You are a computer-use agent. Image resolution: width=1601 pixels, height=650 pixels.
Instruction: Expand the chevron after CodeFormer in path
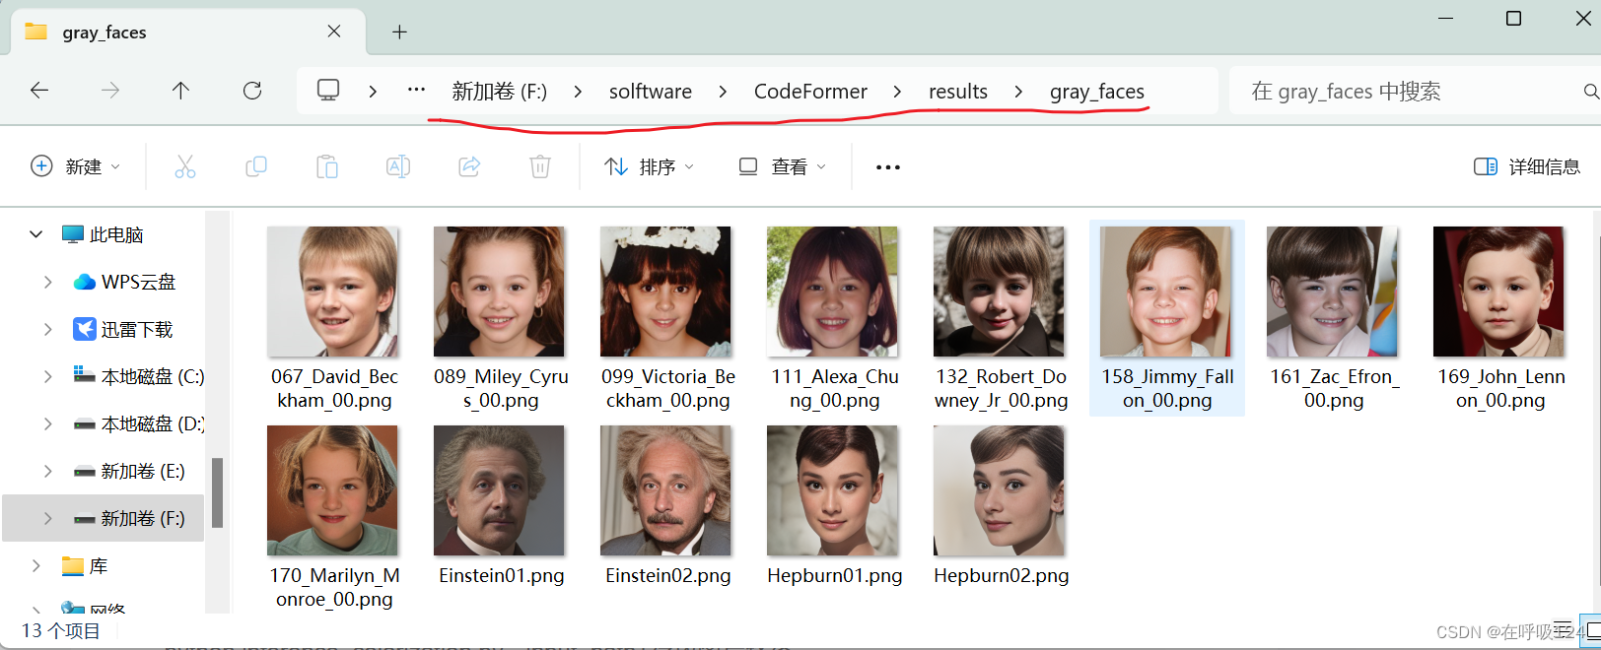[x=897, y=92]
